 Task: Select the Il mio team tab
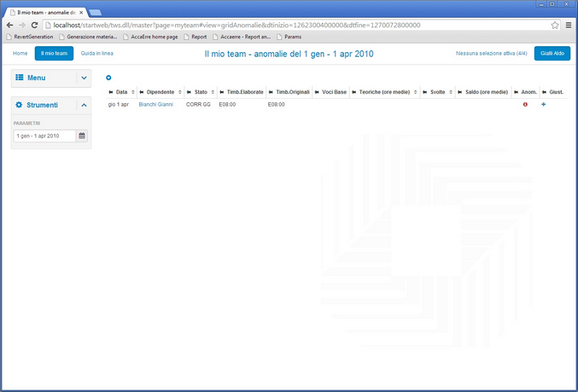click(x=54, y=54)
